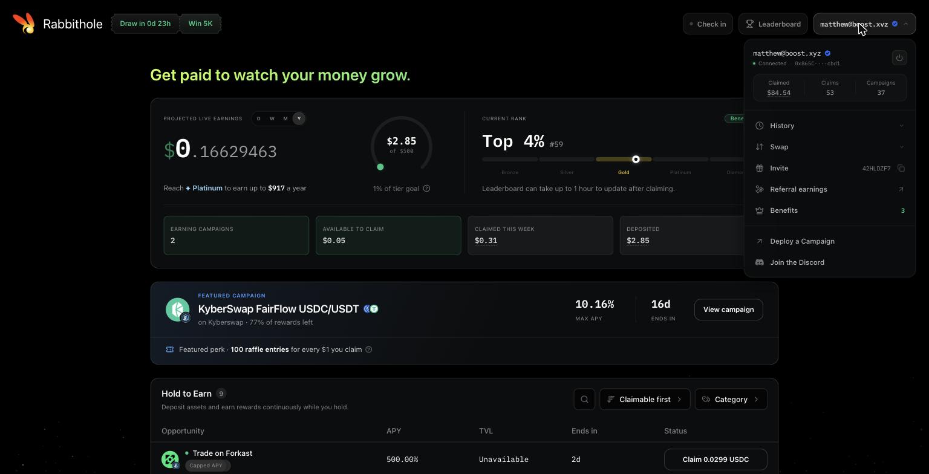The width and height of the screenshot is (929, 474).
Task: Click the Invite gift icon
Action: (x=759, y=168)
